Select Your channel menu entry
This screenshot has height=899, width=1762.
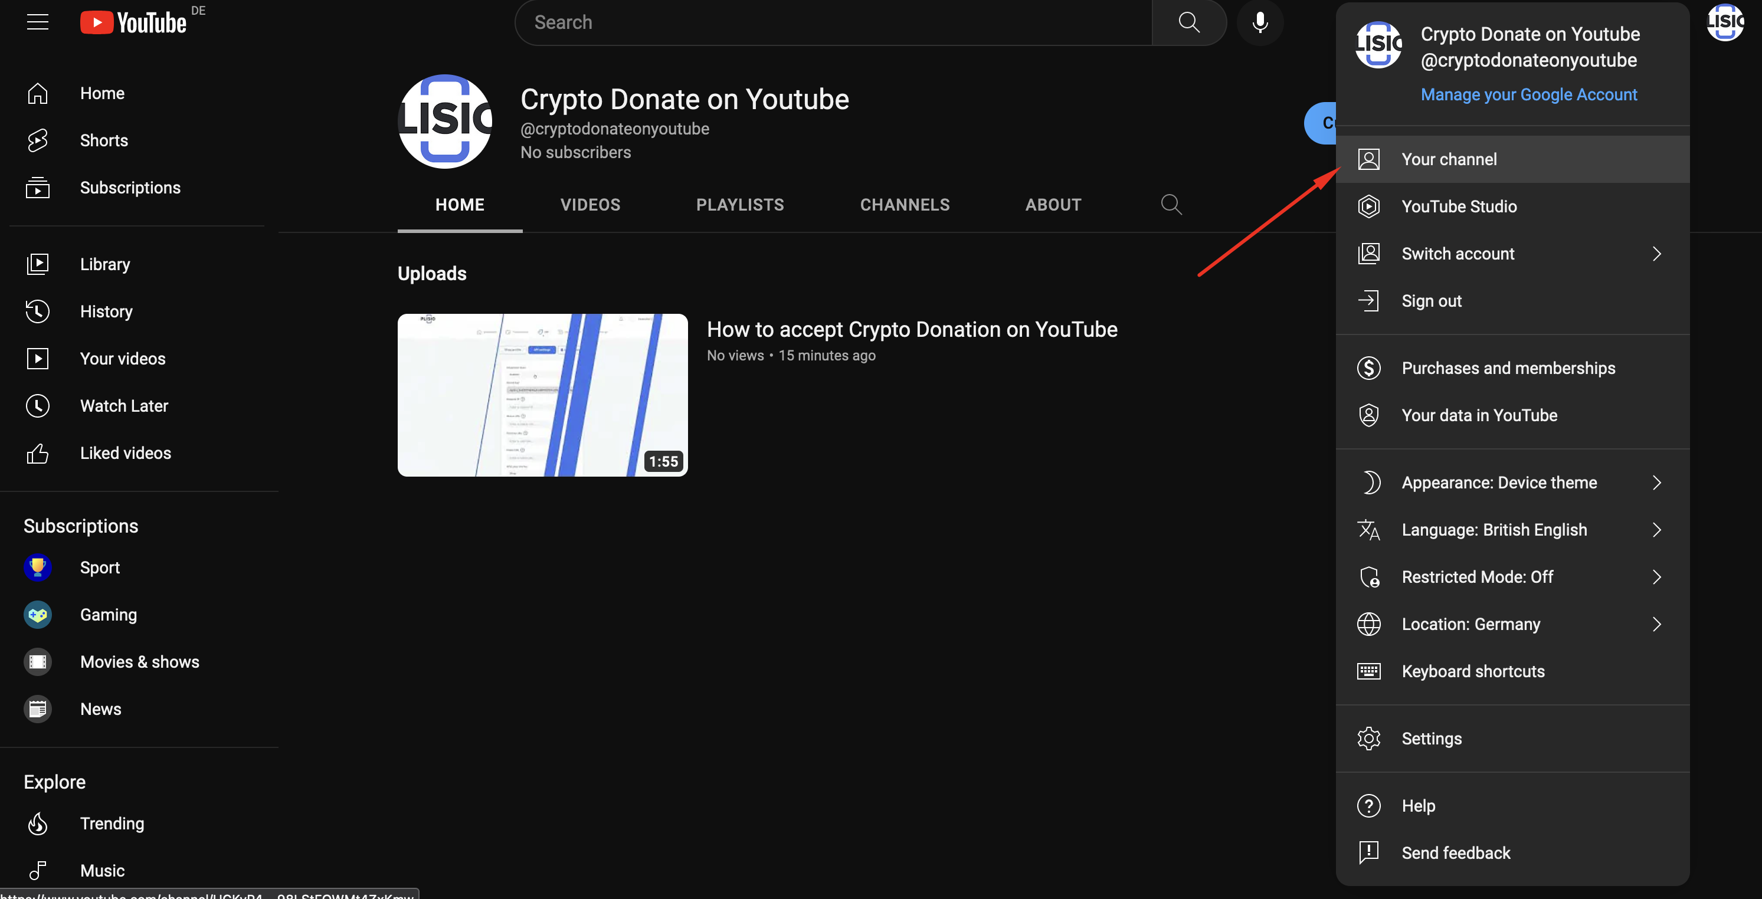[1512, 159]
